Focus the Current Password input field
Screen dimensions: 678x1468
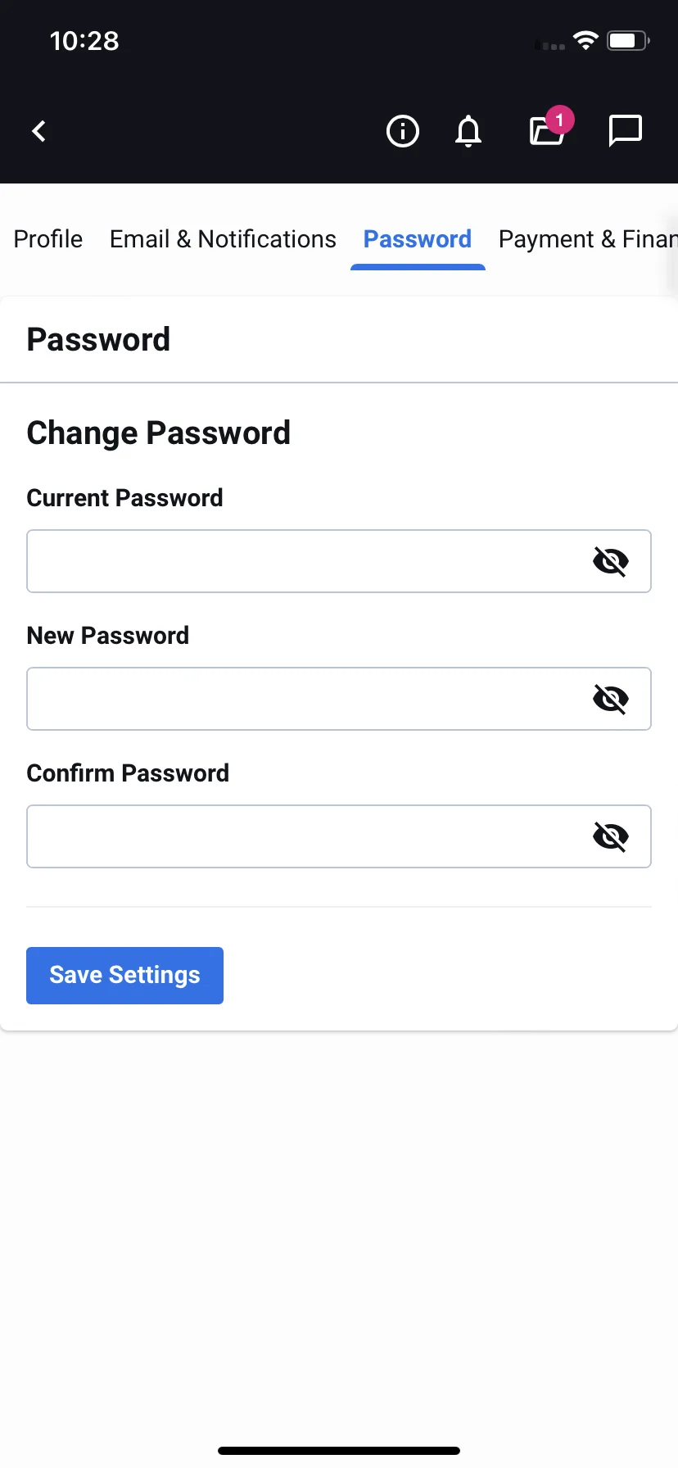point(339,561)
